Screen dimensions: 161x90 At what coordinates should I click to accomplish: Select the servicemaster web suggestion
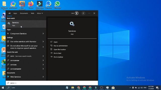pyautogui.click(x=26, y=69)
